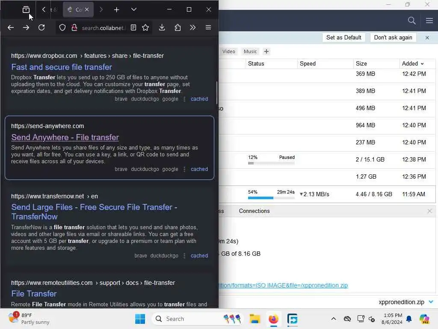
Task: Click the taskbar Search box
Action: coord(197,319)
